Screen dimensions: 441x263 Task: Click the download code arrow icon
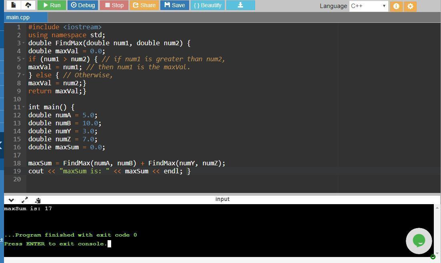tap(240, 5)
